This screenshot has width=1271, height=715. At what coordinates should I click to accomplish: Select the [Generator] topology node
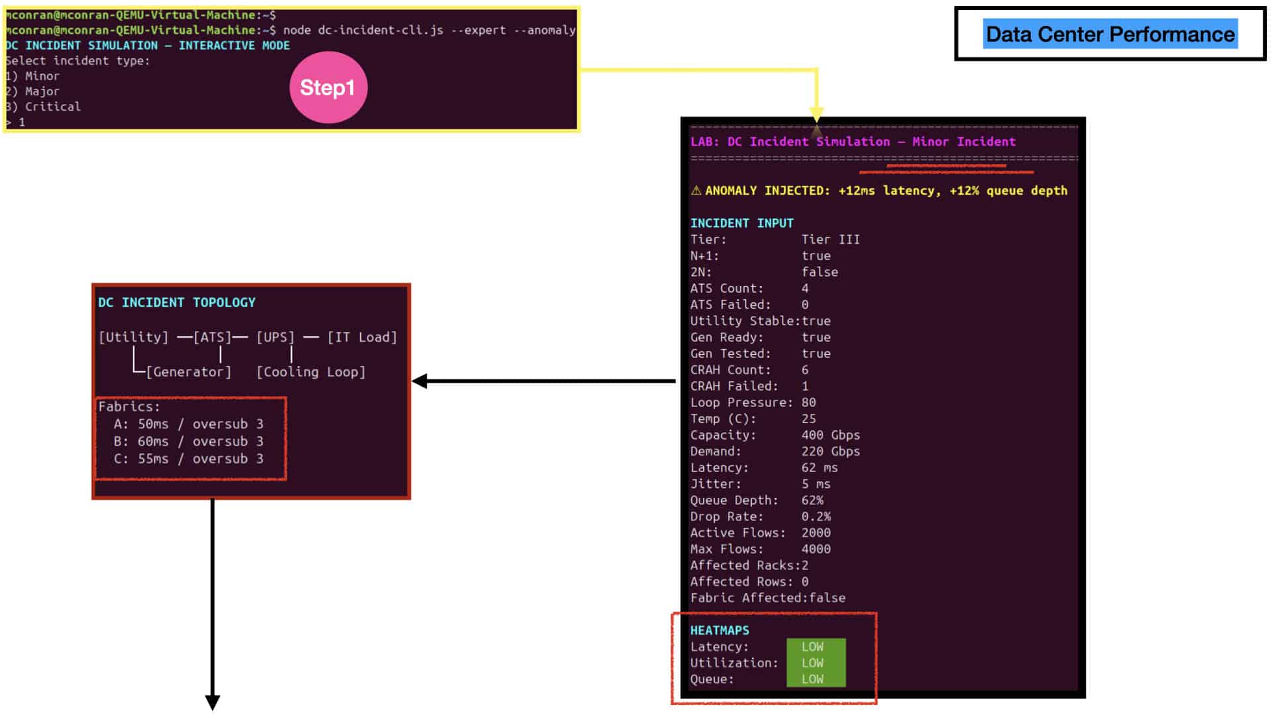click(189, 372)
